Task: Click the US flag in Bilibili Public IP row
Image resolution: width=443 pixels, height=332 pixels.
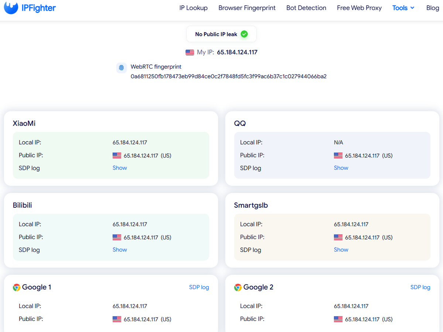Action: 117,237
